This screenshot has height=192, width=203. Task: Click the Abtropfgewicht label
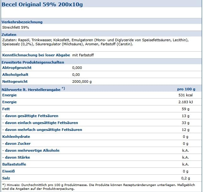[x=17, y=68]
